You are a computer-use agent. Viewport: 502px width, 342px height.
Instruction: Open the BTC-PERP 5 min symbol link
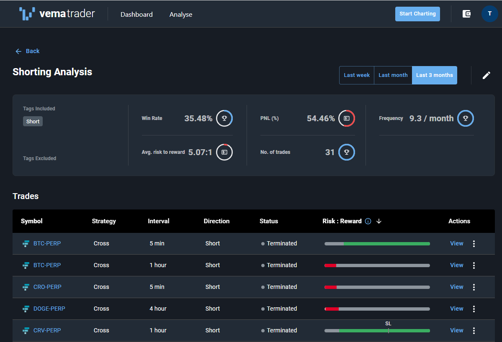point(47,244)
